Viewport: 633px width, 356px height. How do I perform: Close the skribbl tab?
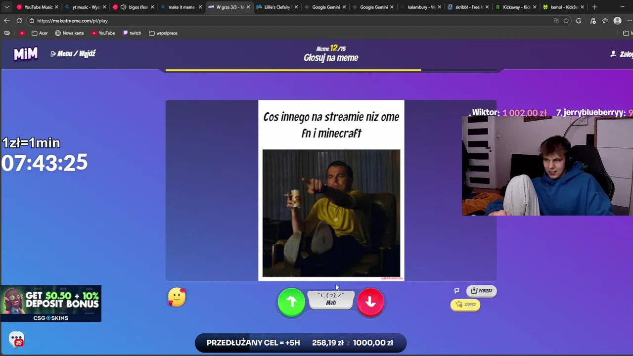click(487, 7)
